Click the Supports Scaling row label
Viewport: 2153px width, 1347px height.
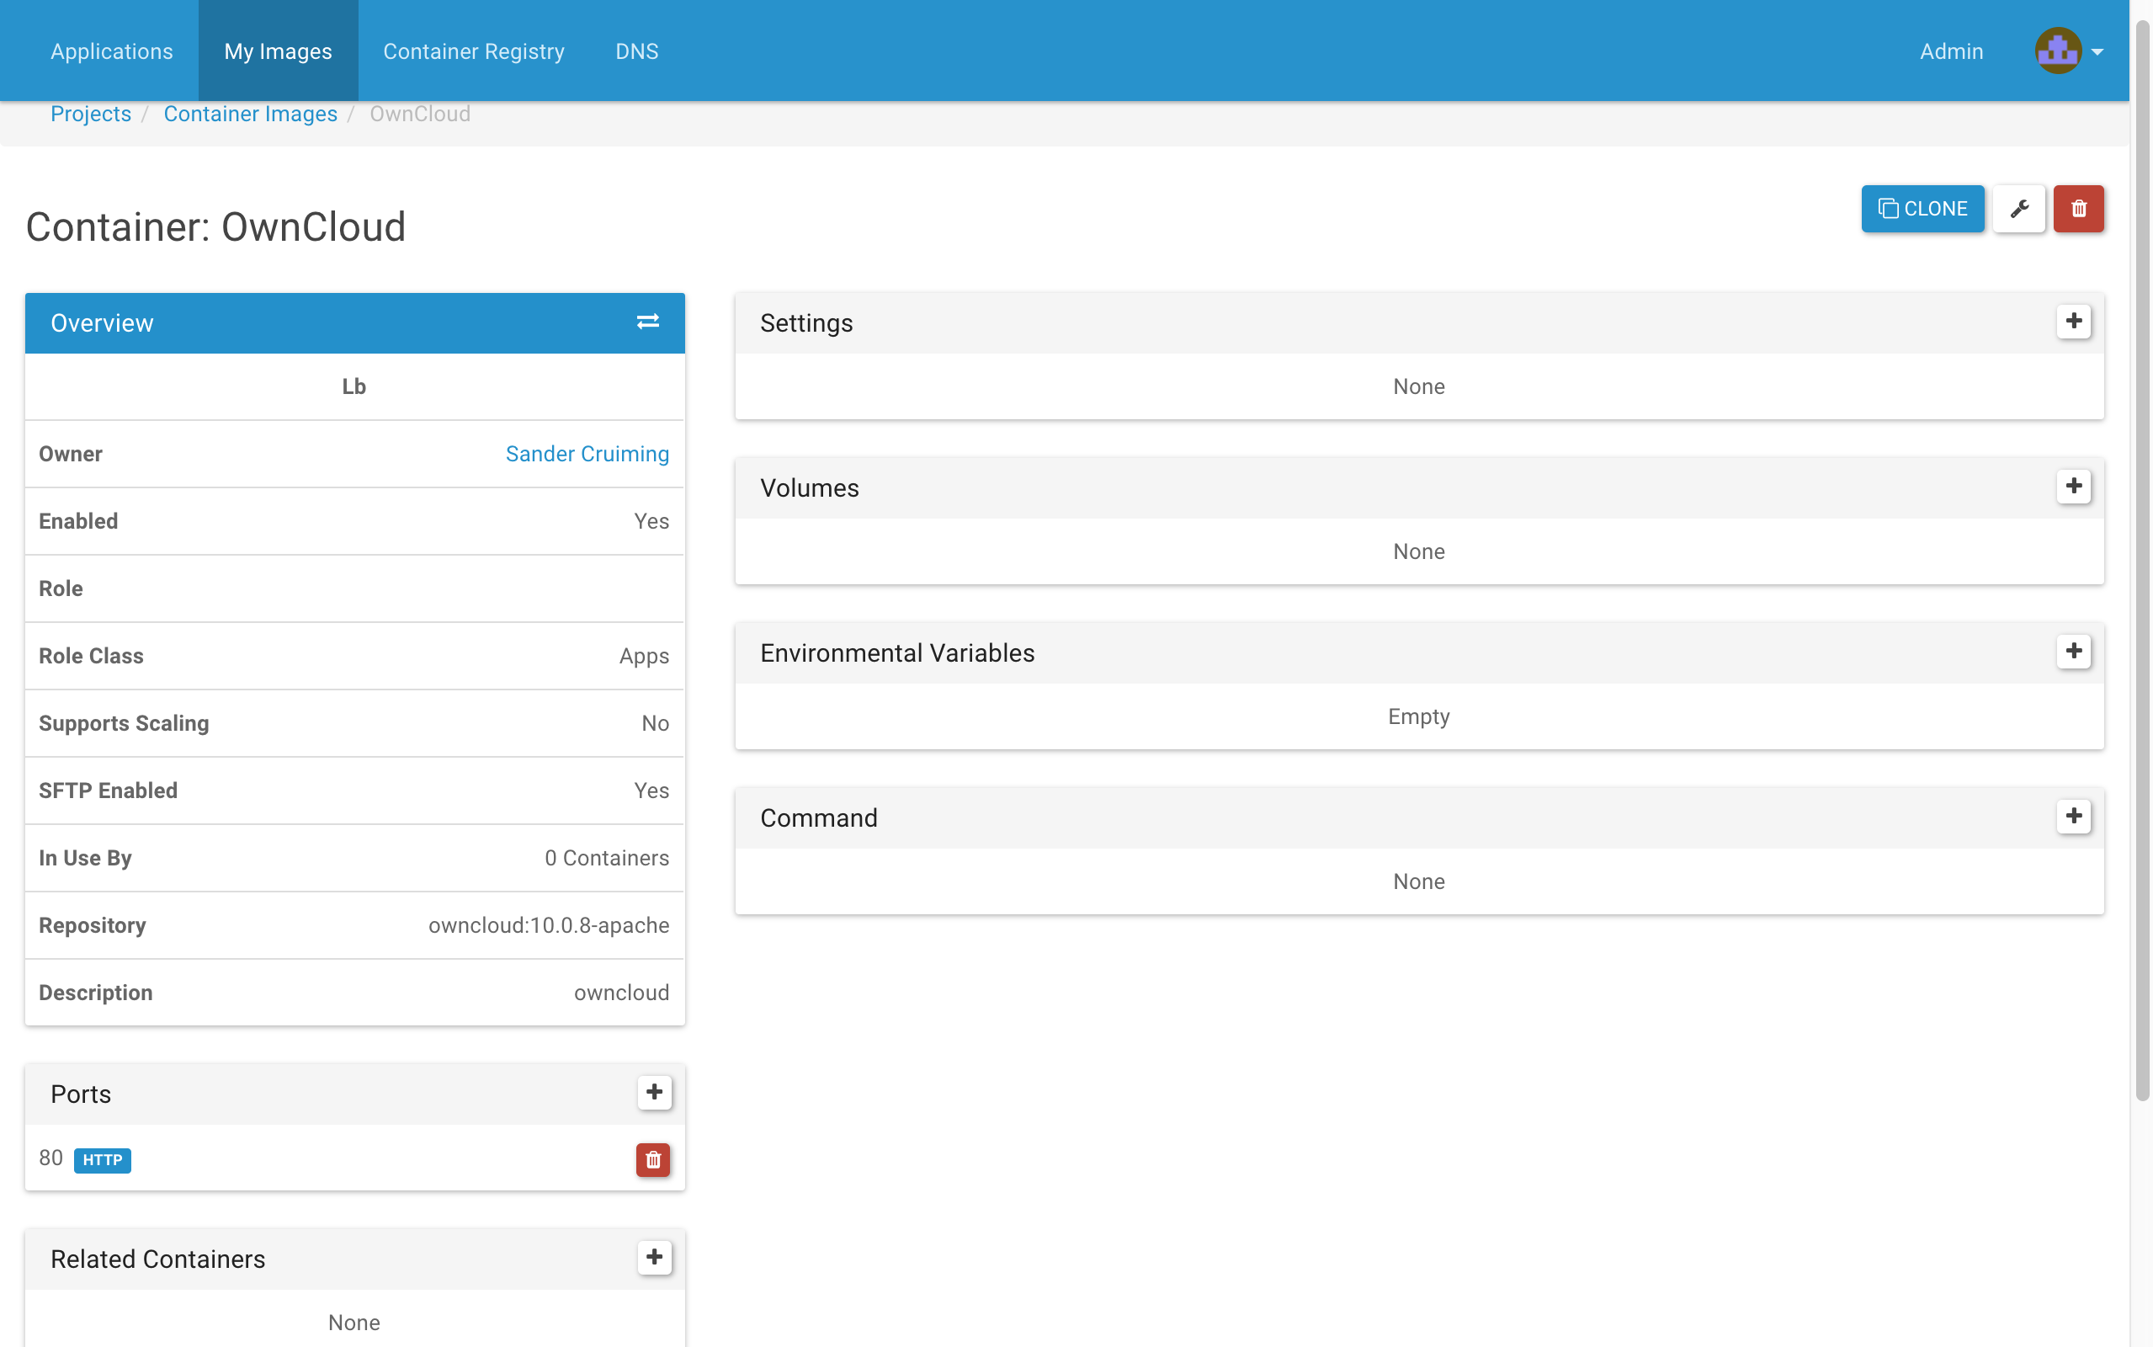pyautogui.click(x=124, y=722)
